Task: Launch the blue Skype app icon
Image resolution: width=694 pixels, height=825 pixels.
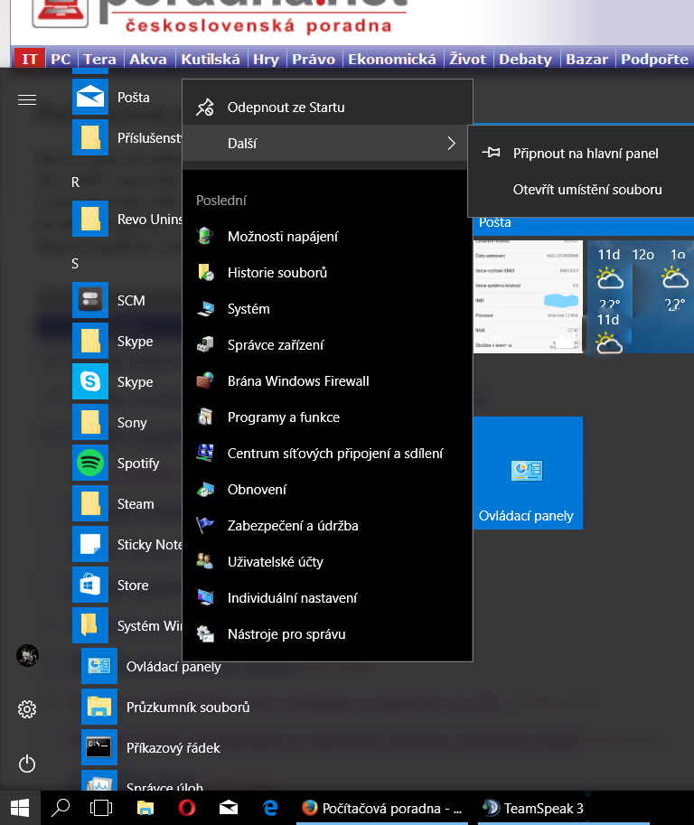Action: pyautogui.click(x=90, y=382)
